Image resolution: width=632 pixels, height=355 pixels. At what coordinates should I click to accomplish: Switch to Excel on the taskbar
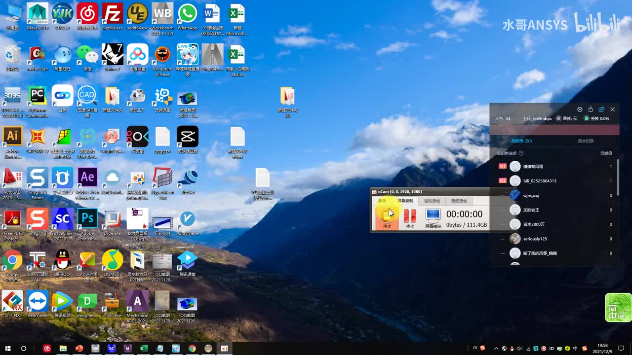(x=144, y=349)
